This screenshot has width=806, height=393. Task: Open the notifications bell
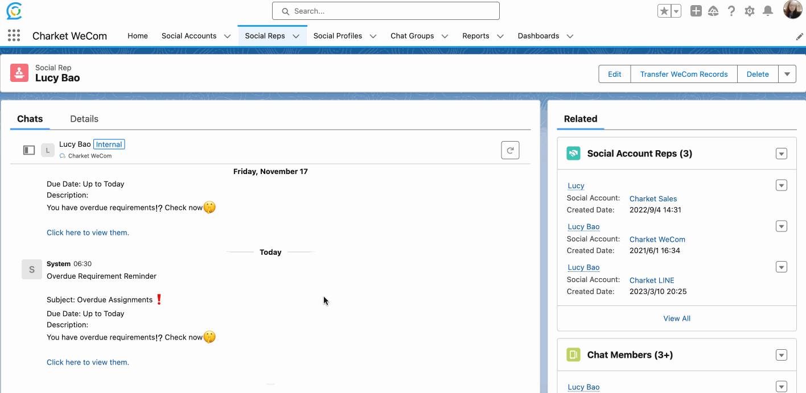768,11
